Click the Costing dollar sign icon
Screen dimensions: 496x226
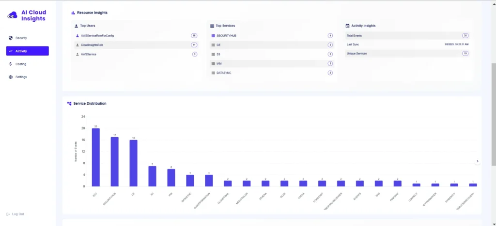pyautogui.click(x=11, y=64)
